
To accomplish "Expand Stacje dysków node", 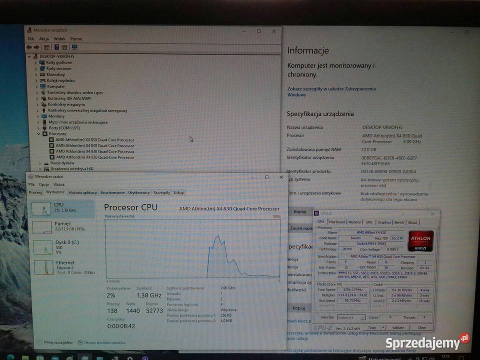I will 39,163.
